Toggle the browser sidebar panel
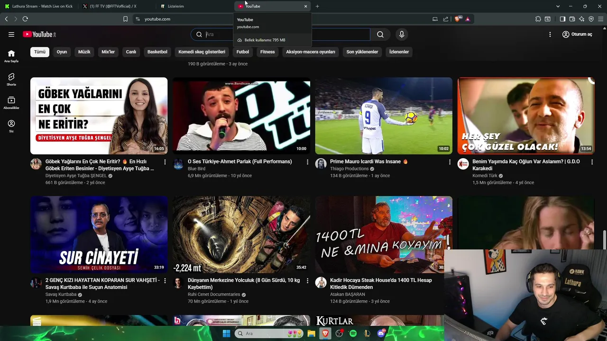Viewport: 607px width, 341px height. [x=562, y=19]
